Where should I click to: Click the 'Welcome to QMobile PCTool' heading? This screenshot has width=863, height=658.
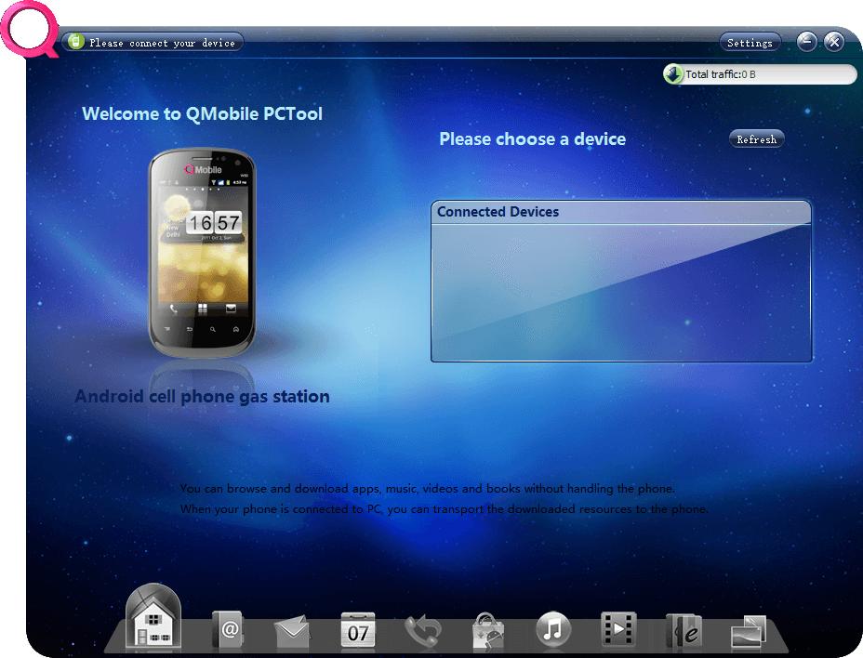point(202,114)
